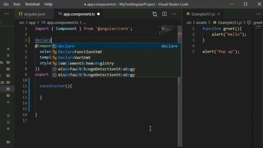Click ExampleJS1.js in right breadcrumb
This screenshot has width=263, height=148.
[x=230, y=23]
